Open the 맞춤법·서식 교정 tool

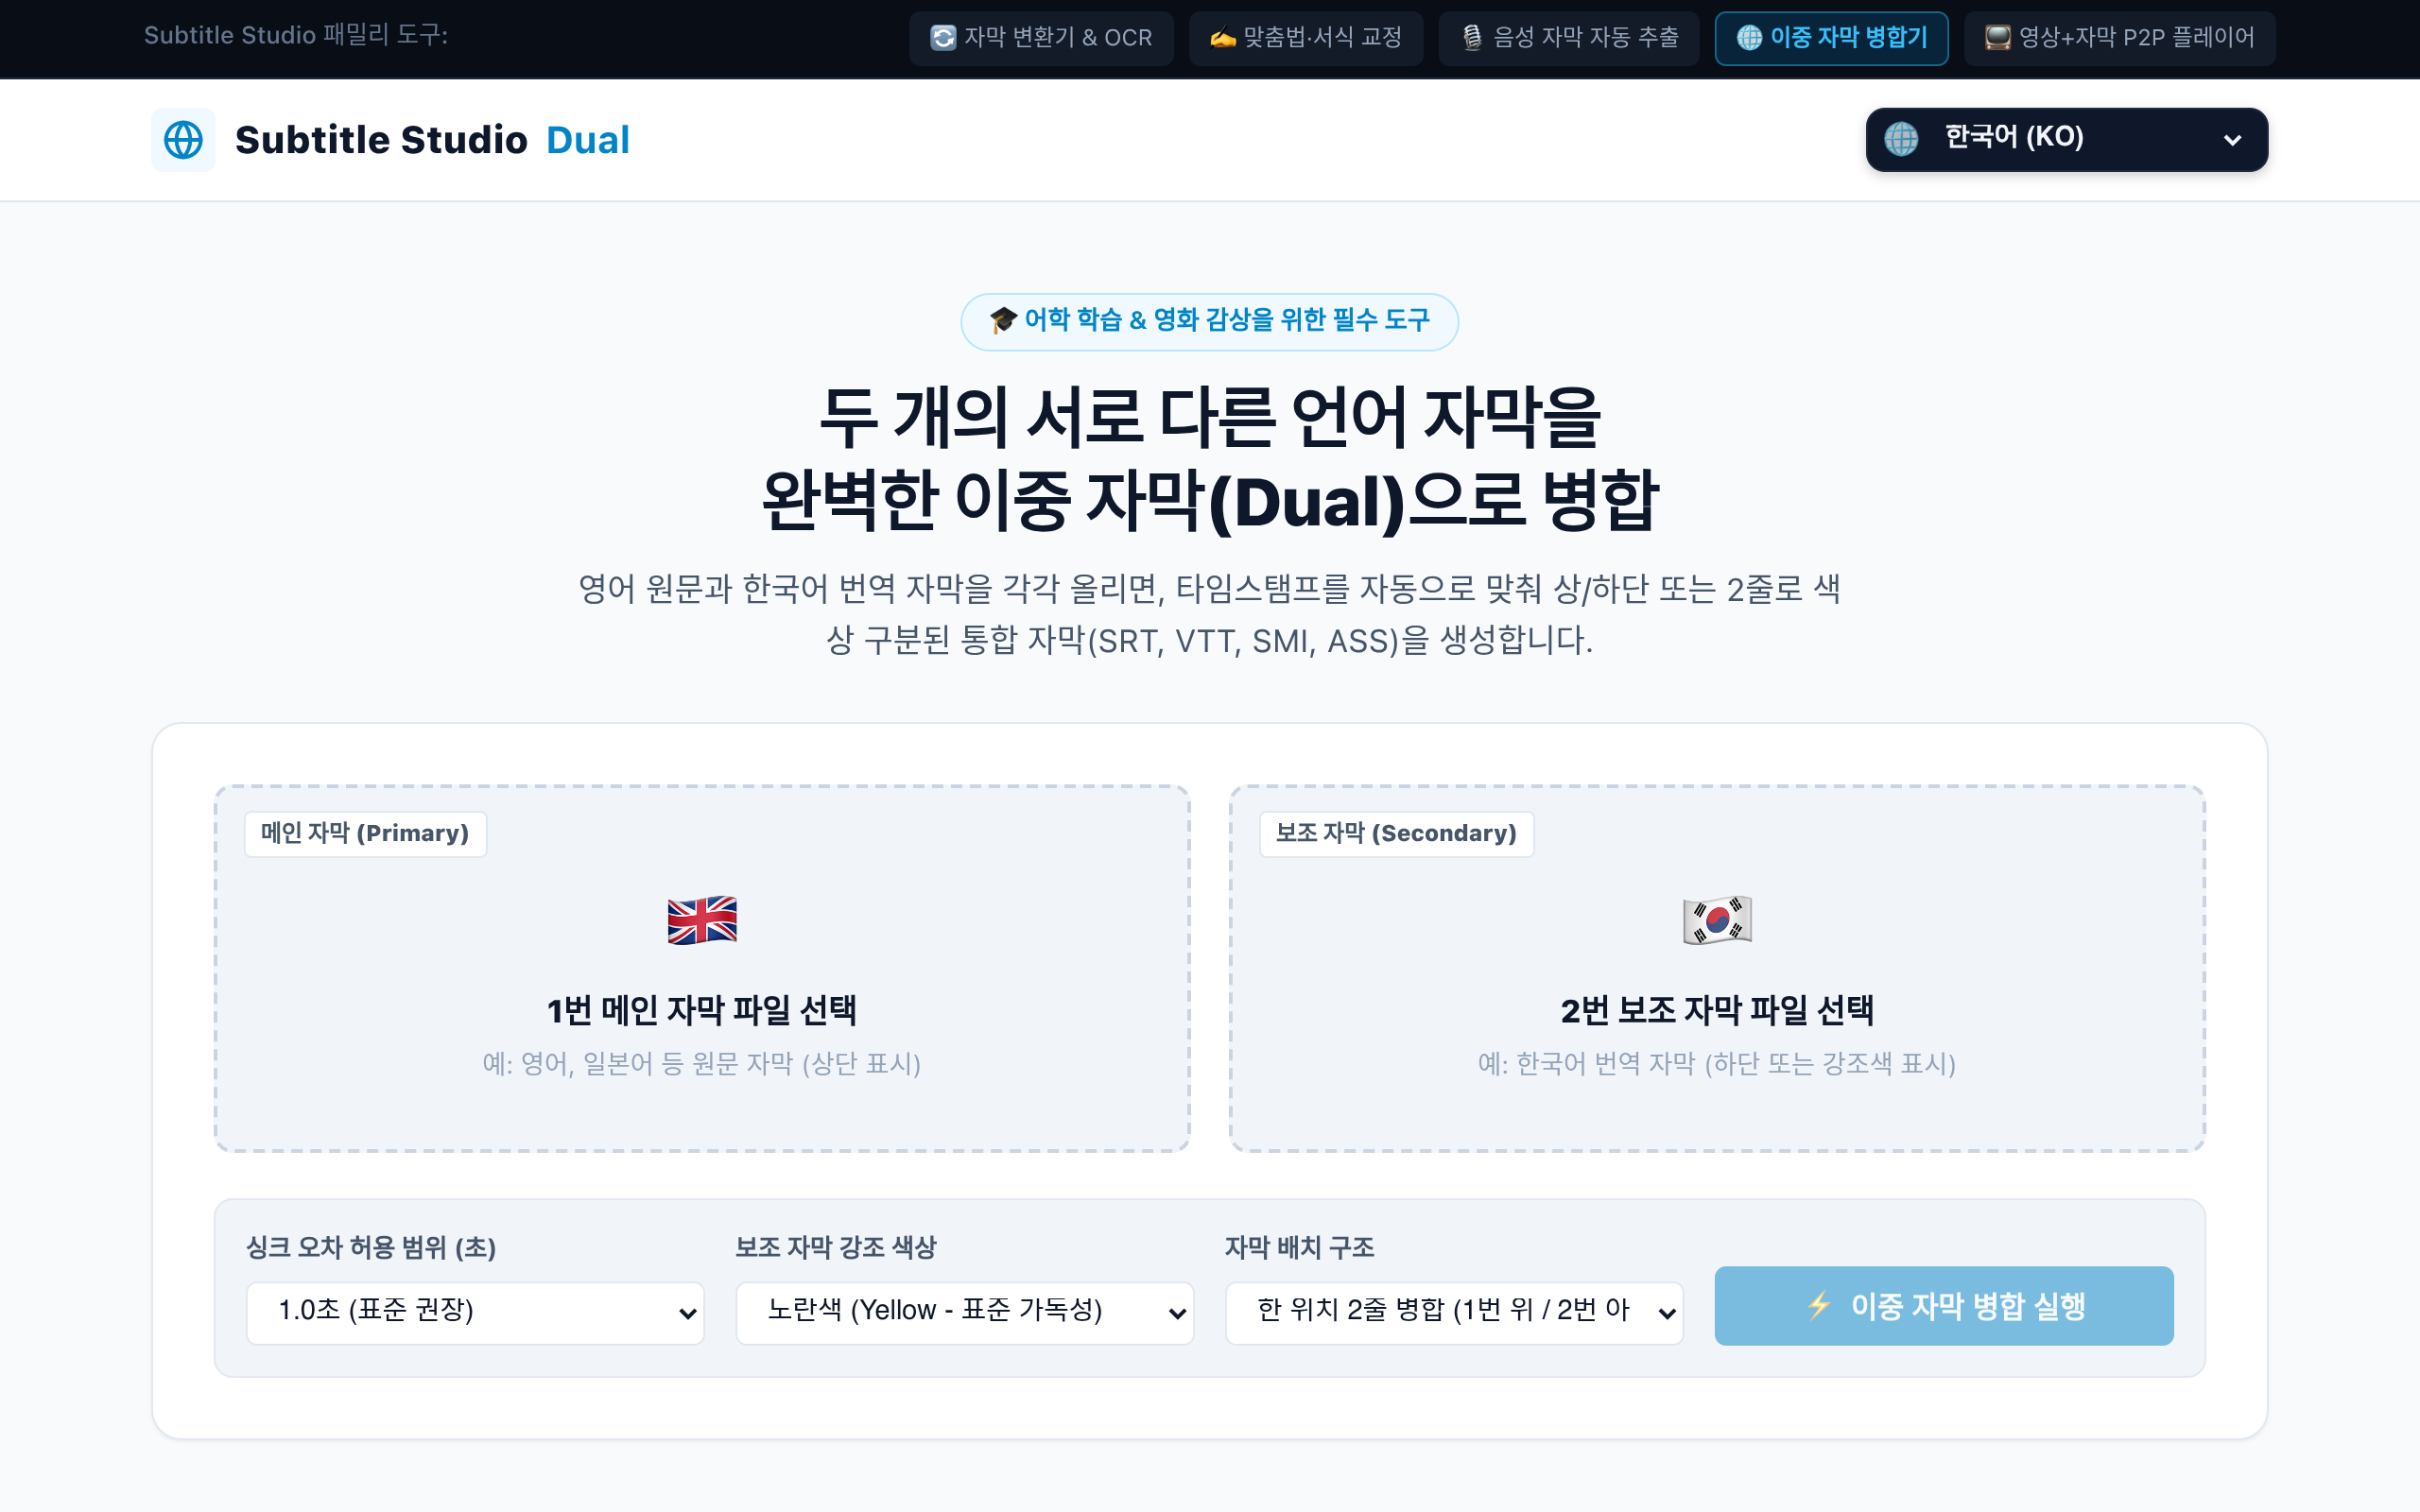pyautogui.click(x=1305, y=38)
